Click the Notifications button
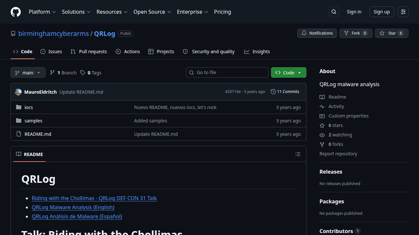Screen dimensions: 419x235 [317, 33]
